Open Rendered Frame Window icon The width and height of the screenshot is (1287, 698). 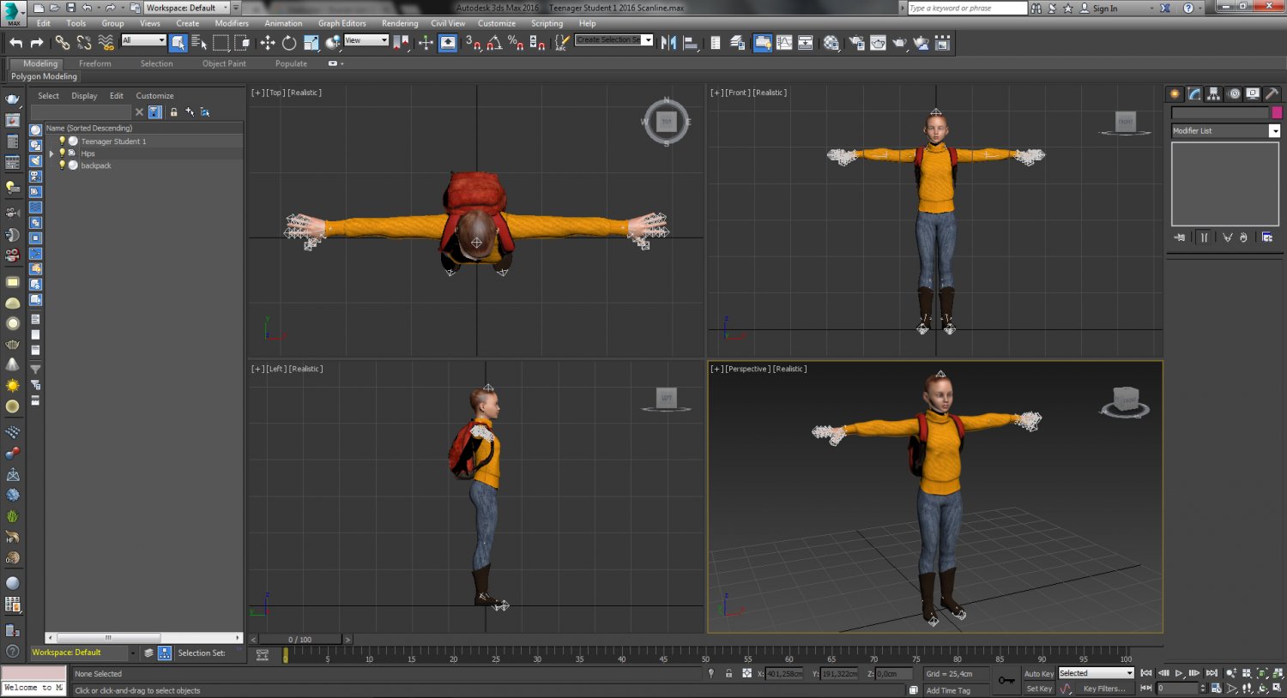pyautogui.click(x=878, y=42)
